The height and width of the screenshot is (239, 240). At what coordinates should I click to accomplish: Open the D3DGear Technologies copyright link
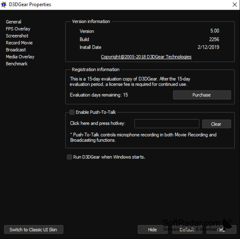[x=146, y=57]
